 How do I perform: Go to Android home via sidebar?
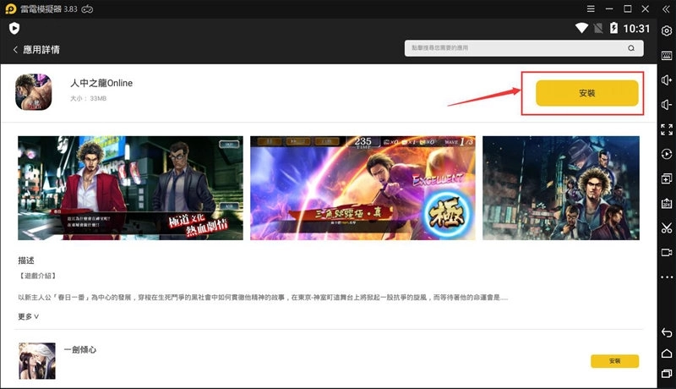coord(667,353)
